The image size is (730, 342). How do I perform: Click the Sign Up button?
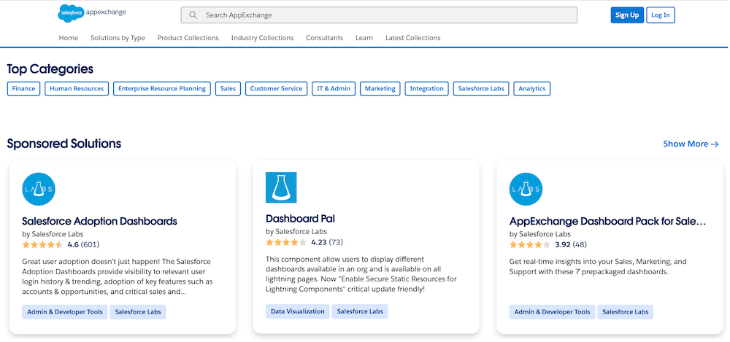tap(627, 15)
